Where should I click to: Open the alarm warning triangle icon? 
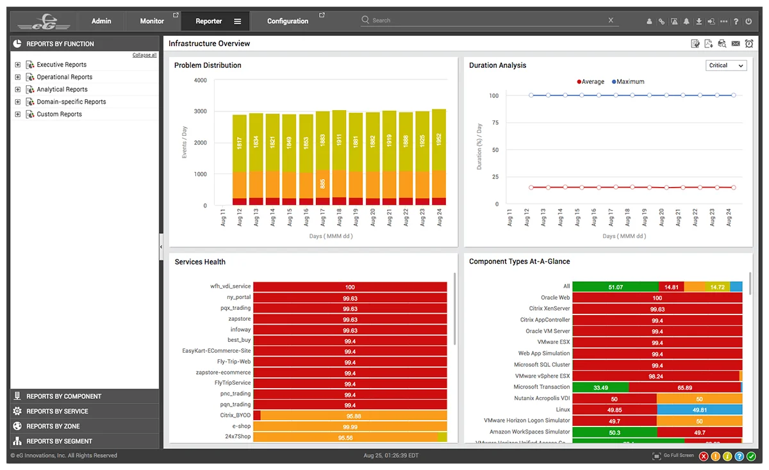click(x=674, y=21)
